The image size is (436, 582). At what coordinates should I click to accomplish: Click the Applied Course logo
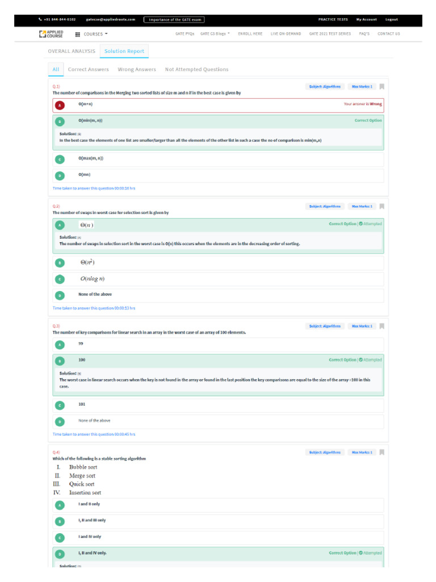point(51,34)
